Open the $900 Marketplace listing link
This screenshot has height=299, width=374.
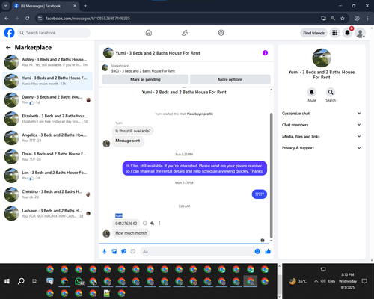[143, 71]
